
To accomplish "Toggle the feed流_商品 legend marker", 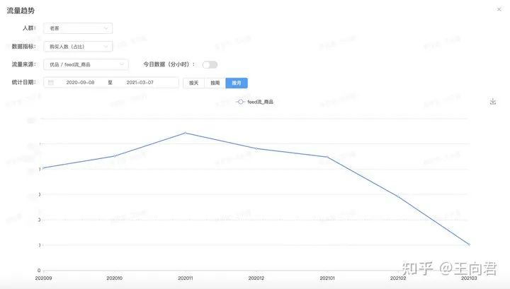I will point(242,102).
